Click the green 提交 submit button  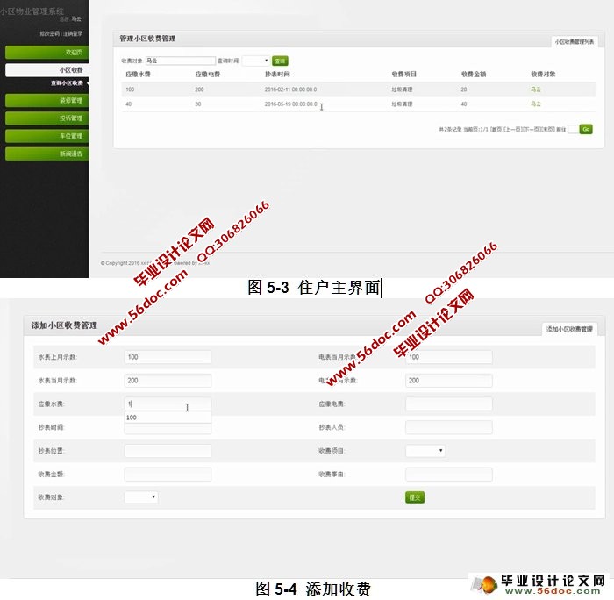[x=415, y=497]
